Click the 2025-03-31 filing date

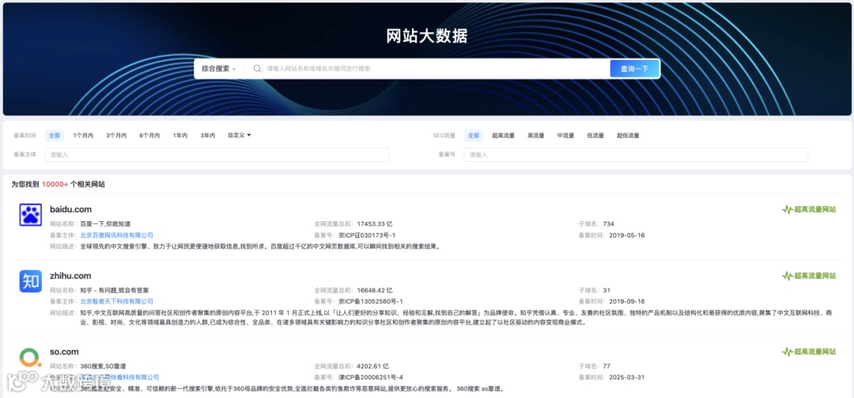click(627, 377)
